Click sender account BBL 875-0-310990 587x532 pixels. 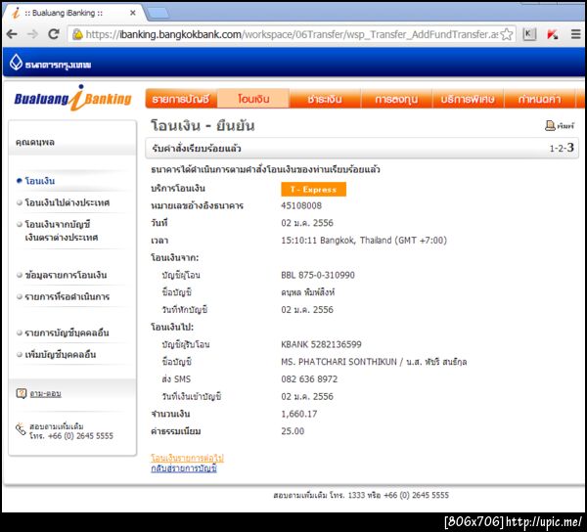click(318, 275)
